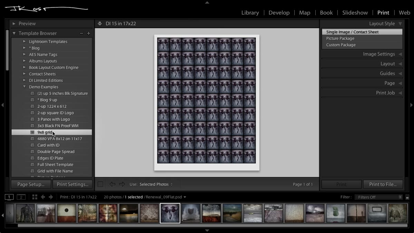Go to previous page arrow in toolbar

[x=112, y=184]
